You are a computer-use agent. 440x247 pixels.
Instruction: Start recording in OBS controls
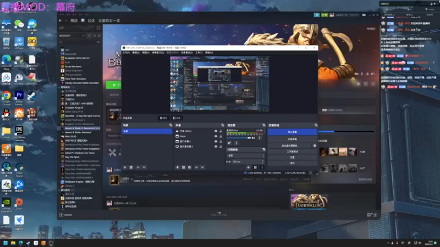coord(292,139)
